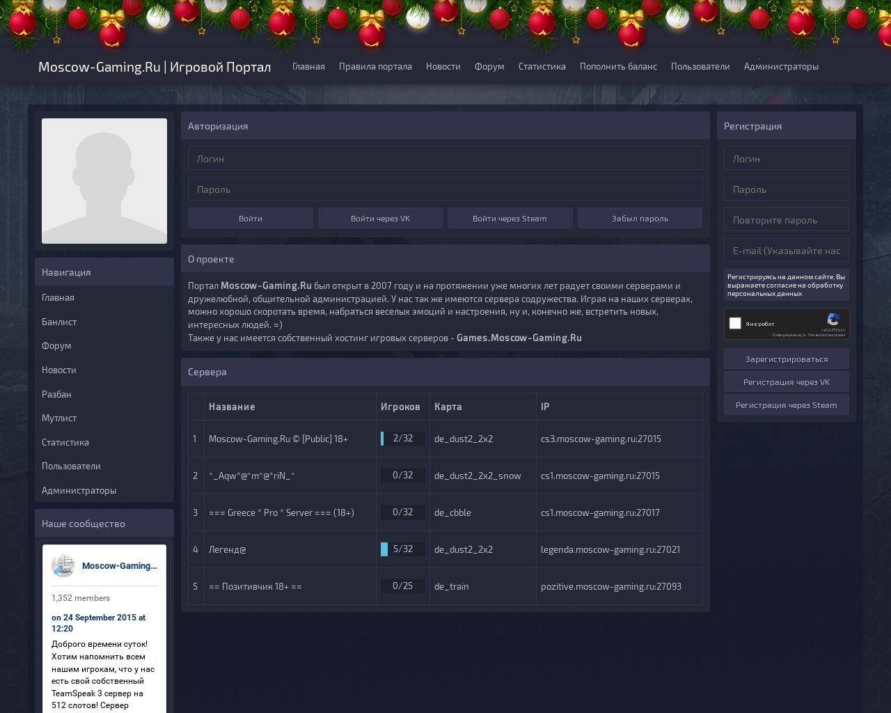Open Пополнить баланс in the top menu
Screen dimensions: 891x713
click(x=618, y=66)
